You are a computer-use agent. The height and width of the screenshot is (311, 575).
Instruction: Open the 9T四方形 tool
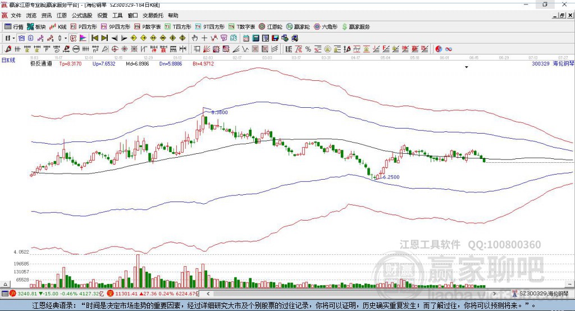click(x=210, y=27)
